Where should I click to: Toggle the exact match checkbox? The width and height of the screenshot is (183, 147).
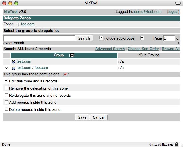(142, 38)
